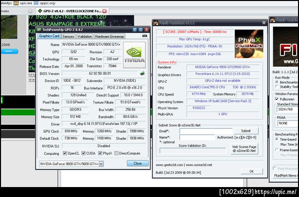This screenshot has height=197, width=299.
Task: Click OK in the FluidMark result window
Action: coord(252,171)
